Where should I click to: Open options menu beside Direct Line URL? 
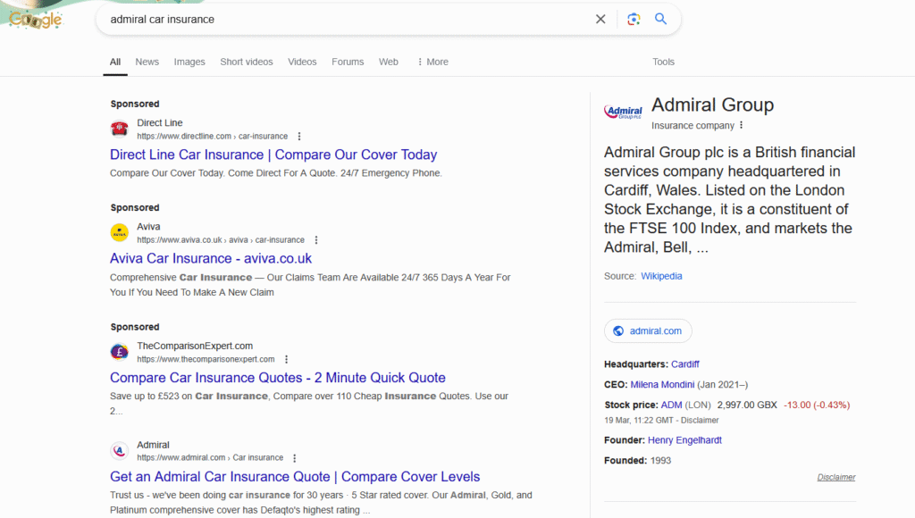(299, 137)
